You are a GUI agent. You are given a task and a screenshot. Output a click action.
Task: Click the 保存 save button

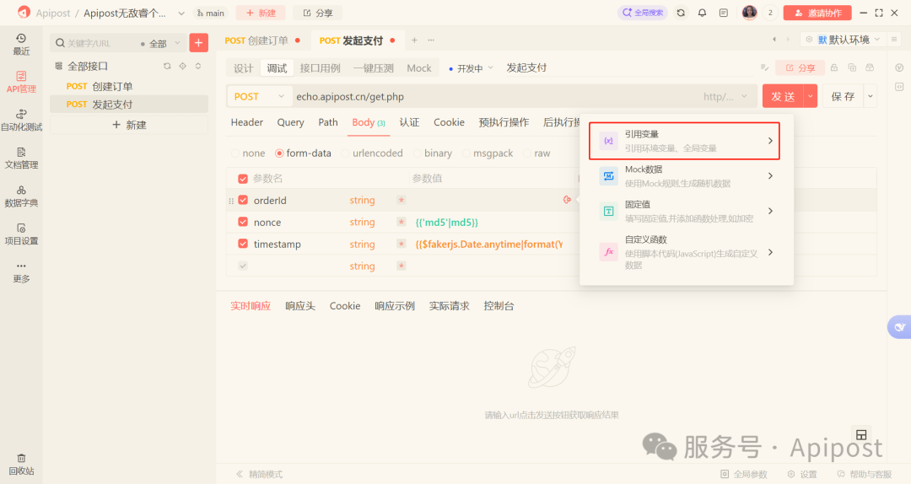(844, 96)
